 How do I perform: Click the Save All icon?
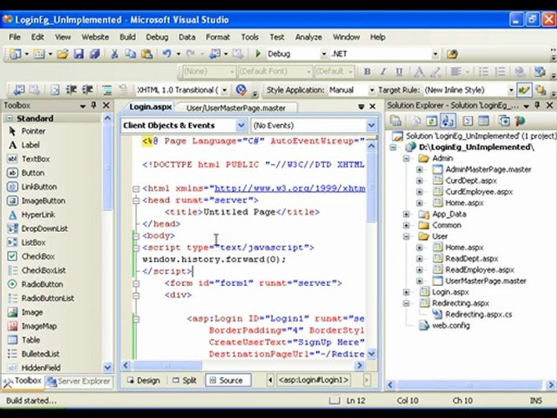click(x=95, y=54)
